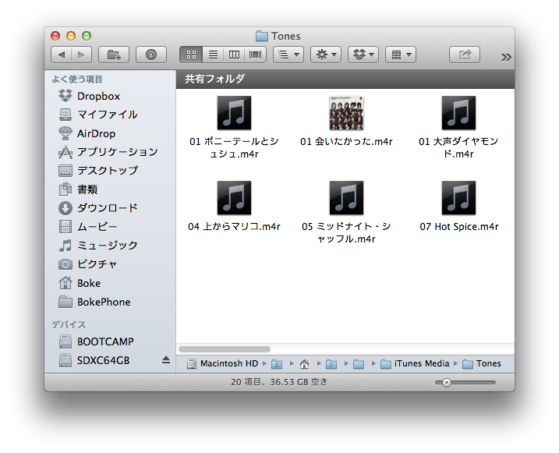Click Macintosh HD in the path bar
Viewport: 559px width, 453px height.
pyautogui.click(x=223, y=363)
